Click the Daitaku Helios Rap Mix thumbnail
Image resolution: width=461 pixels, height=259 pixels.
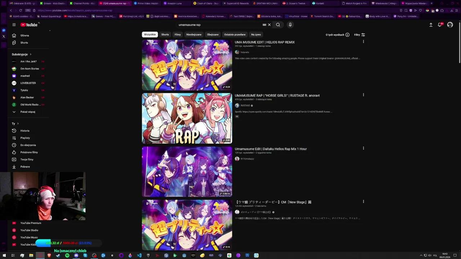click(x=187, y=172)
